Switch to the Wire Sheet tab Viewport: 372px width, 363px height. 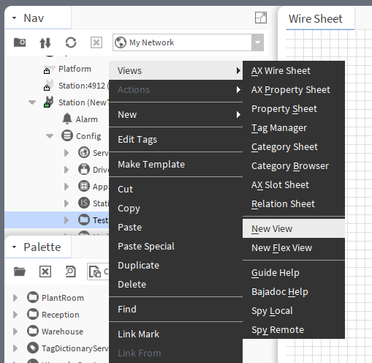tap(316, 19)
